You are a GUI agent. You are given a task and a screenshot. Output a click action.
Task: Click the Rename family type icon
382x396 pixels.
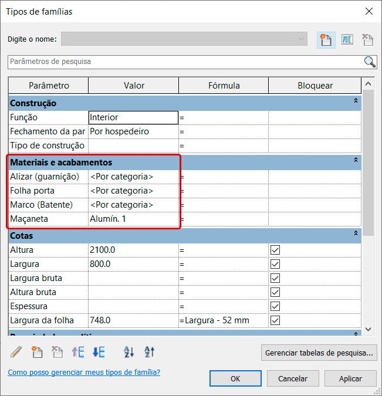[347, 40]
